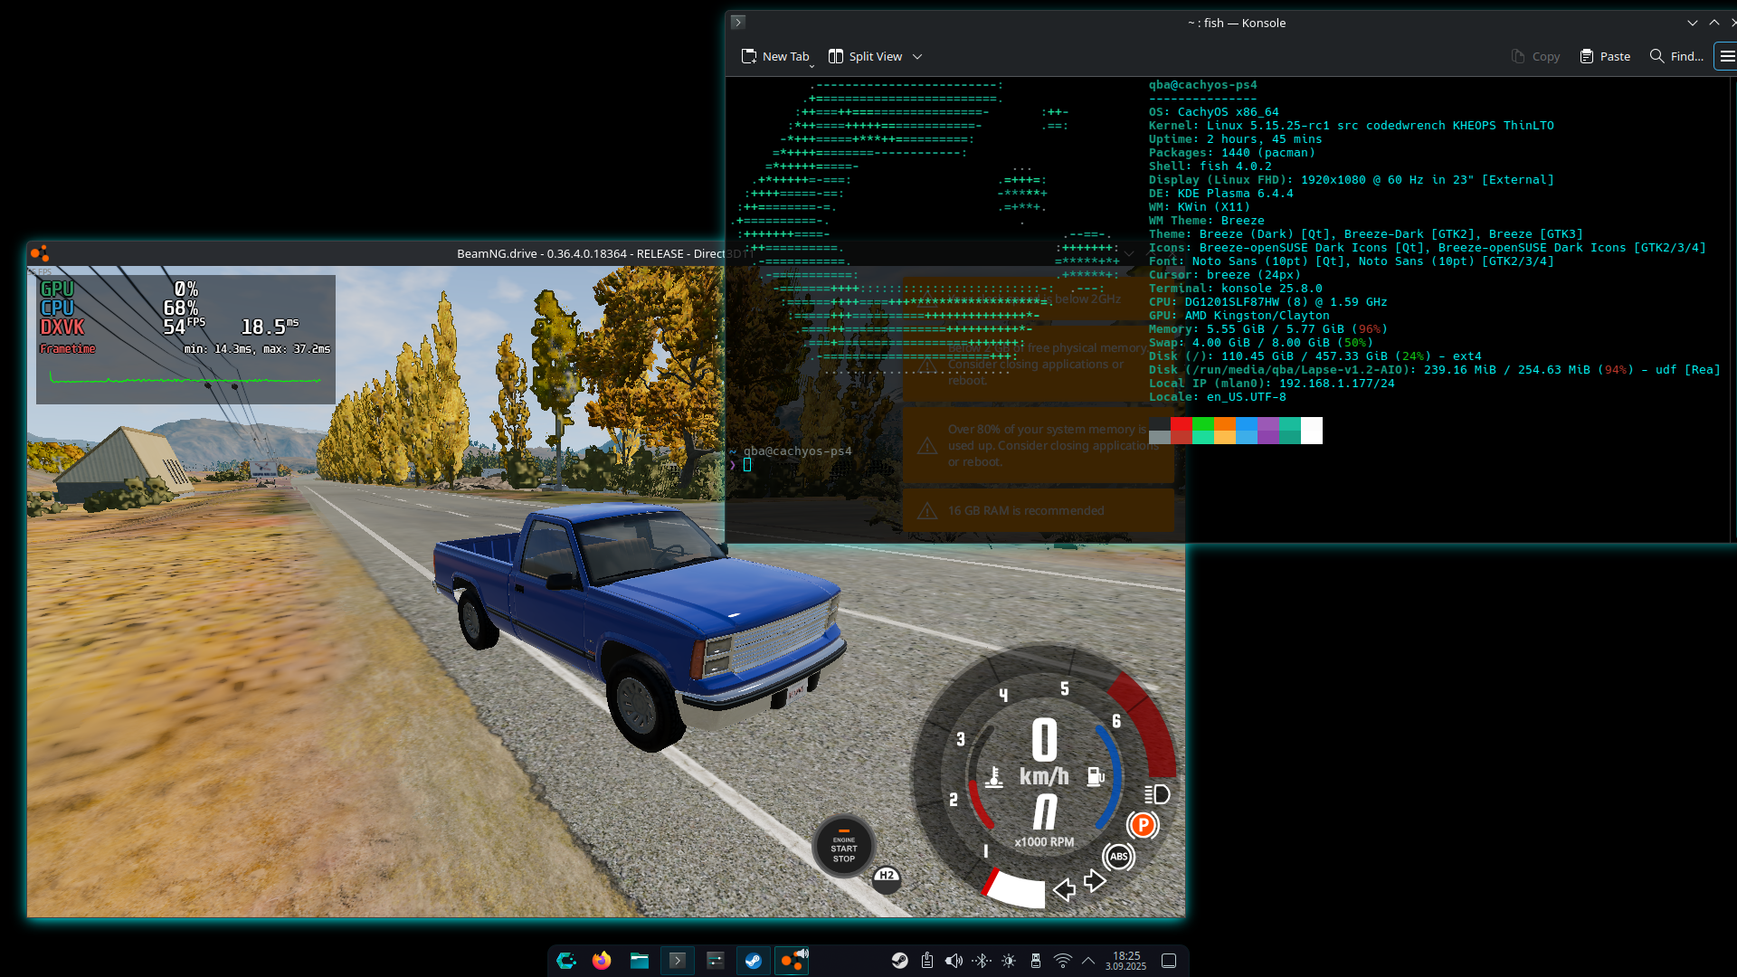
Task: Toggle the parking brake indicator
Action: [1143, 825]
